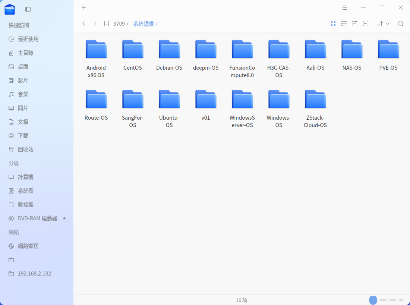Go forward to next folder

point(95,23)
